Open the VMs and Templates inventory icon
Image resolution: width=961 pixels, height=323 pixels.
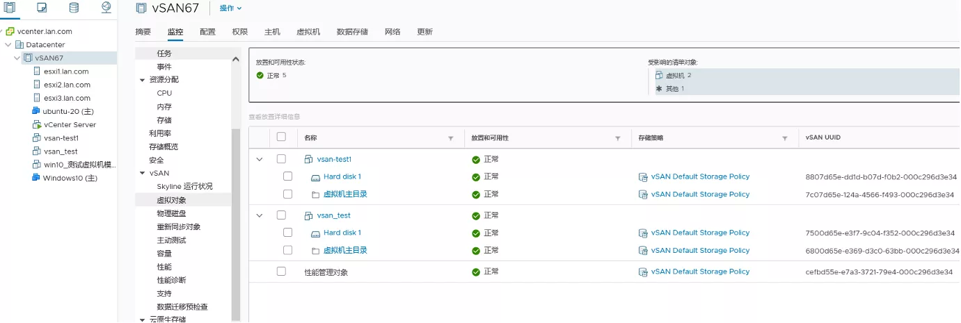(42, 8)
